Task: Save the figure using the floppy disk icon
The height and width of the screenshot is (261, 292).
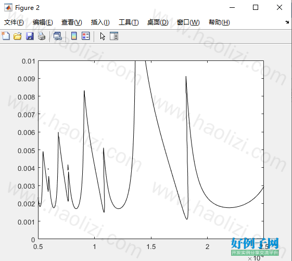Action: 30,36
